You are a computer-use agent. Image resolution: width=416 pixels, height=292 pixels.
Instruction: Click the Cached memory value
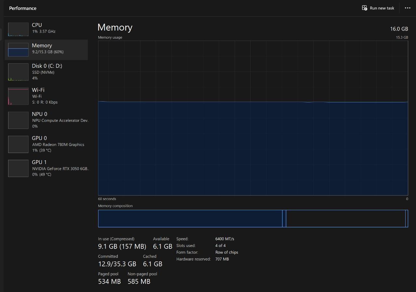tap(152, 264)
